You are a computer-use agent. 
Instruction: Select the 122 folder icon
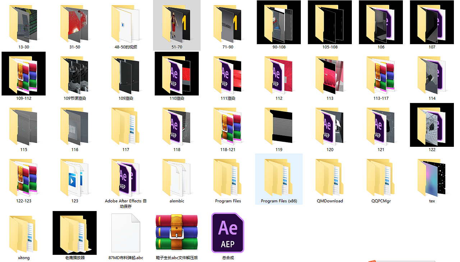[432, 125]
